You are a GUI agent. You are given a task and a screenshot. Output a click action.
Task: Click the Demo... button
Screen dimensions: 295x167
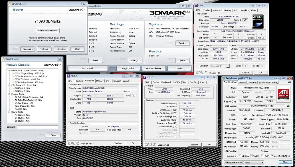point(180,69)
